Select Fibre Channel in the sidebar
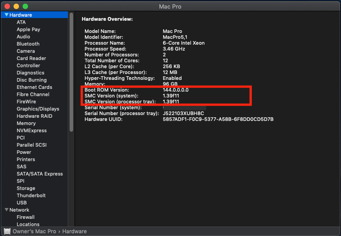Screen dimensions: 341x236 coord(33,94)
